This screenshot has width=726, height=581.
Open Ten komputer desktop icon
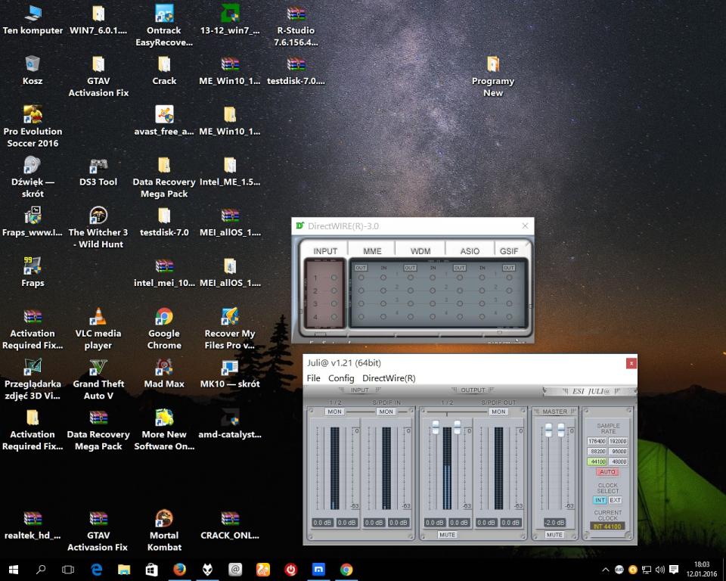[33, 20]
